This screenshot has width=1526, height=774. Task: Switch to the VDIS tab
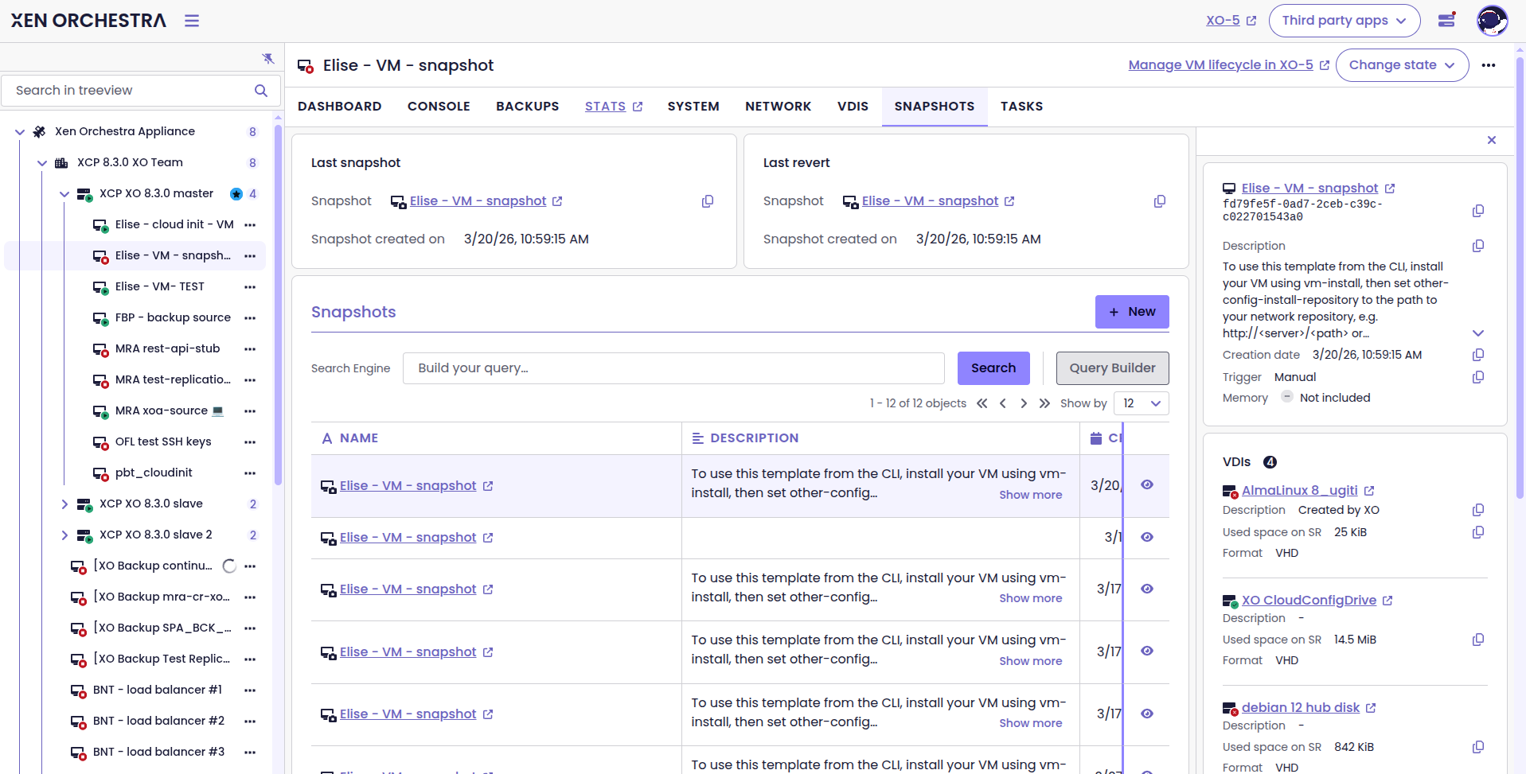[853, 107]
